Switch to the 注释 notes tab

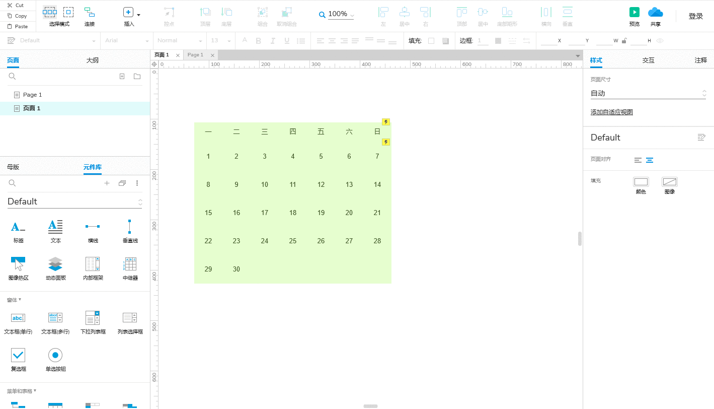pyautogui.click(x=701, y=60)
